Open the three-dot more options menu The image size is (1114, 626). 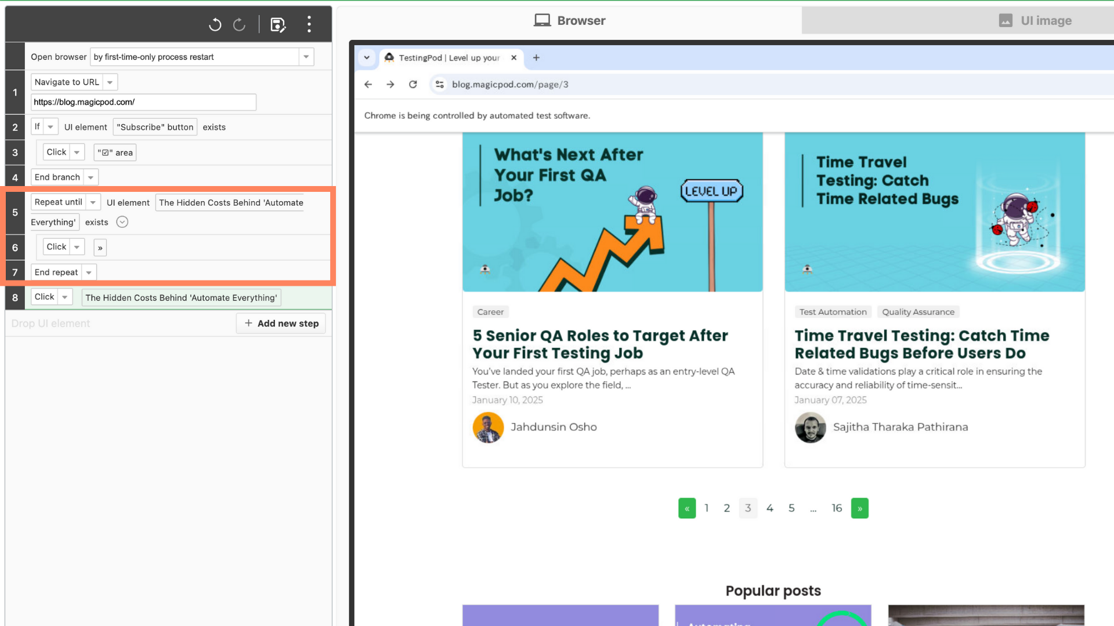[309, 24]
